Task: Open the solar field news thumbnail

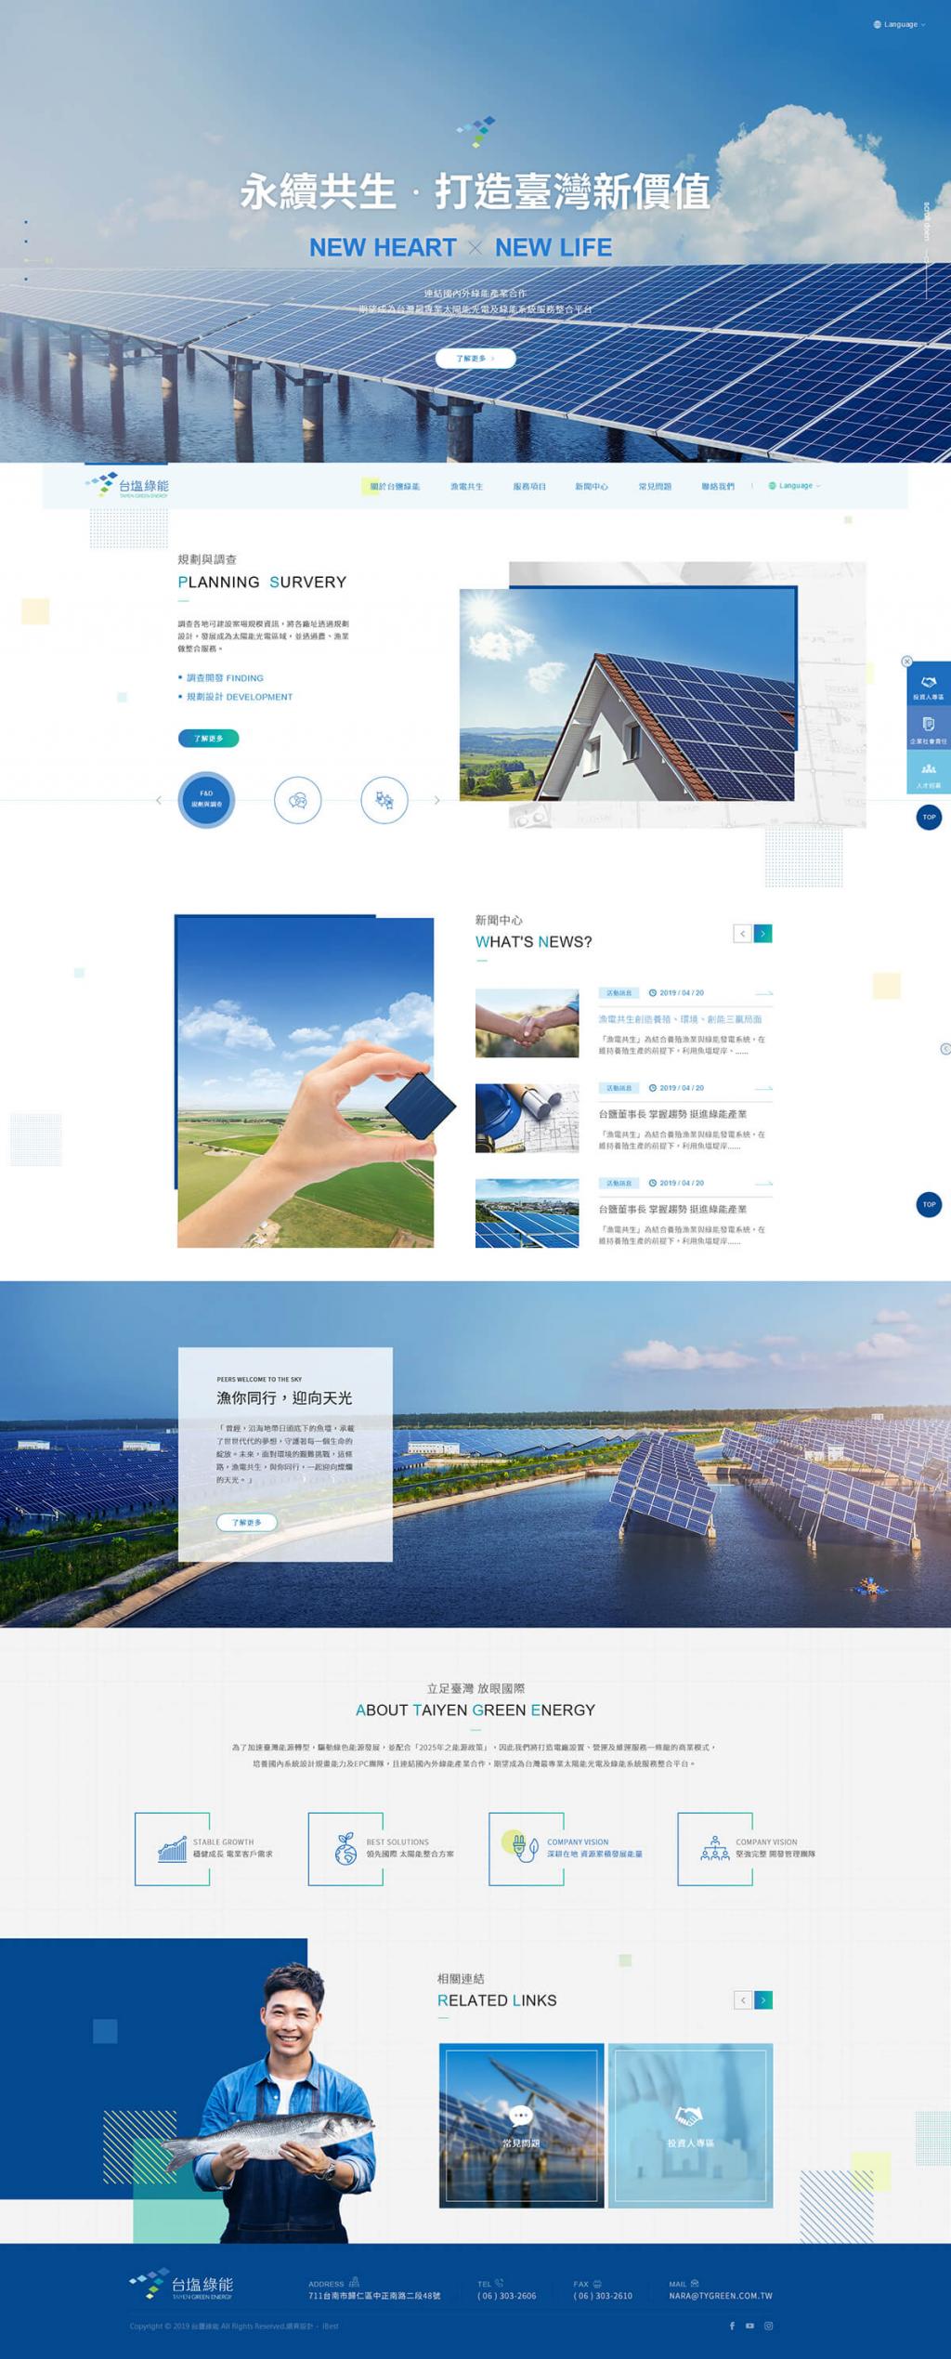Action: [527, 1213]
